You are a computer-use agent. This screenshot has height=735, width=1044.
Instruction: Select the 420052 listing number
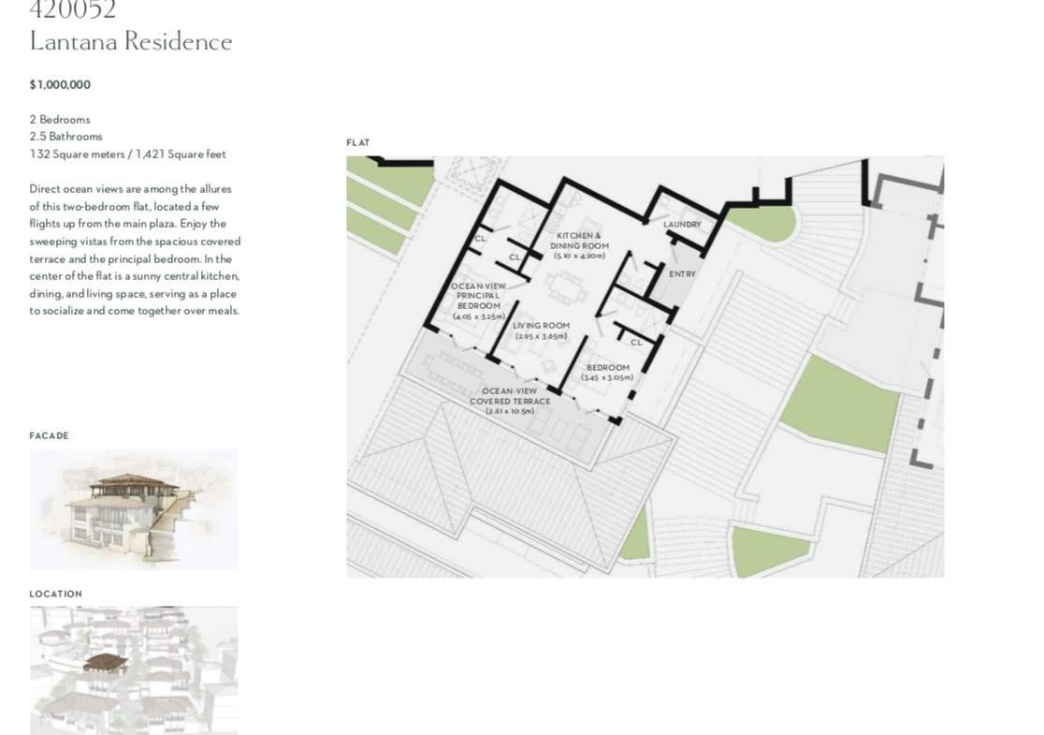73,11
